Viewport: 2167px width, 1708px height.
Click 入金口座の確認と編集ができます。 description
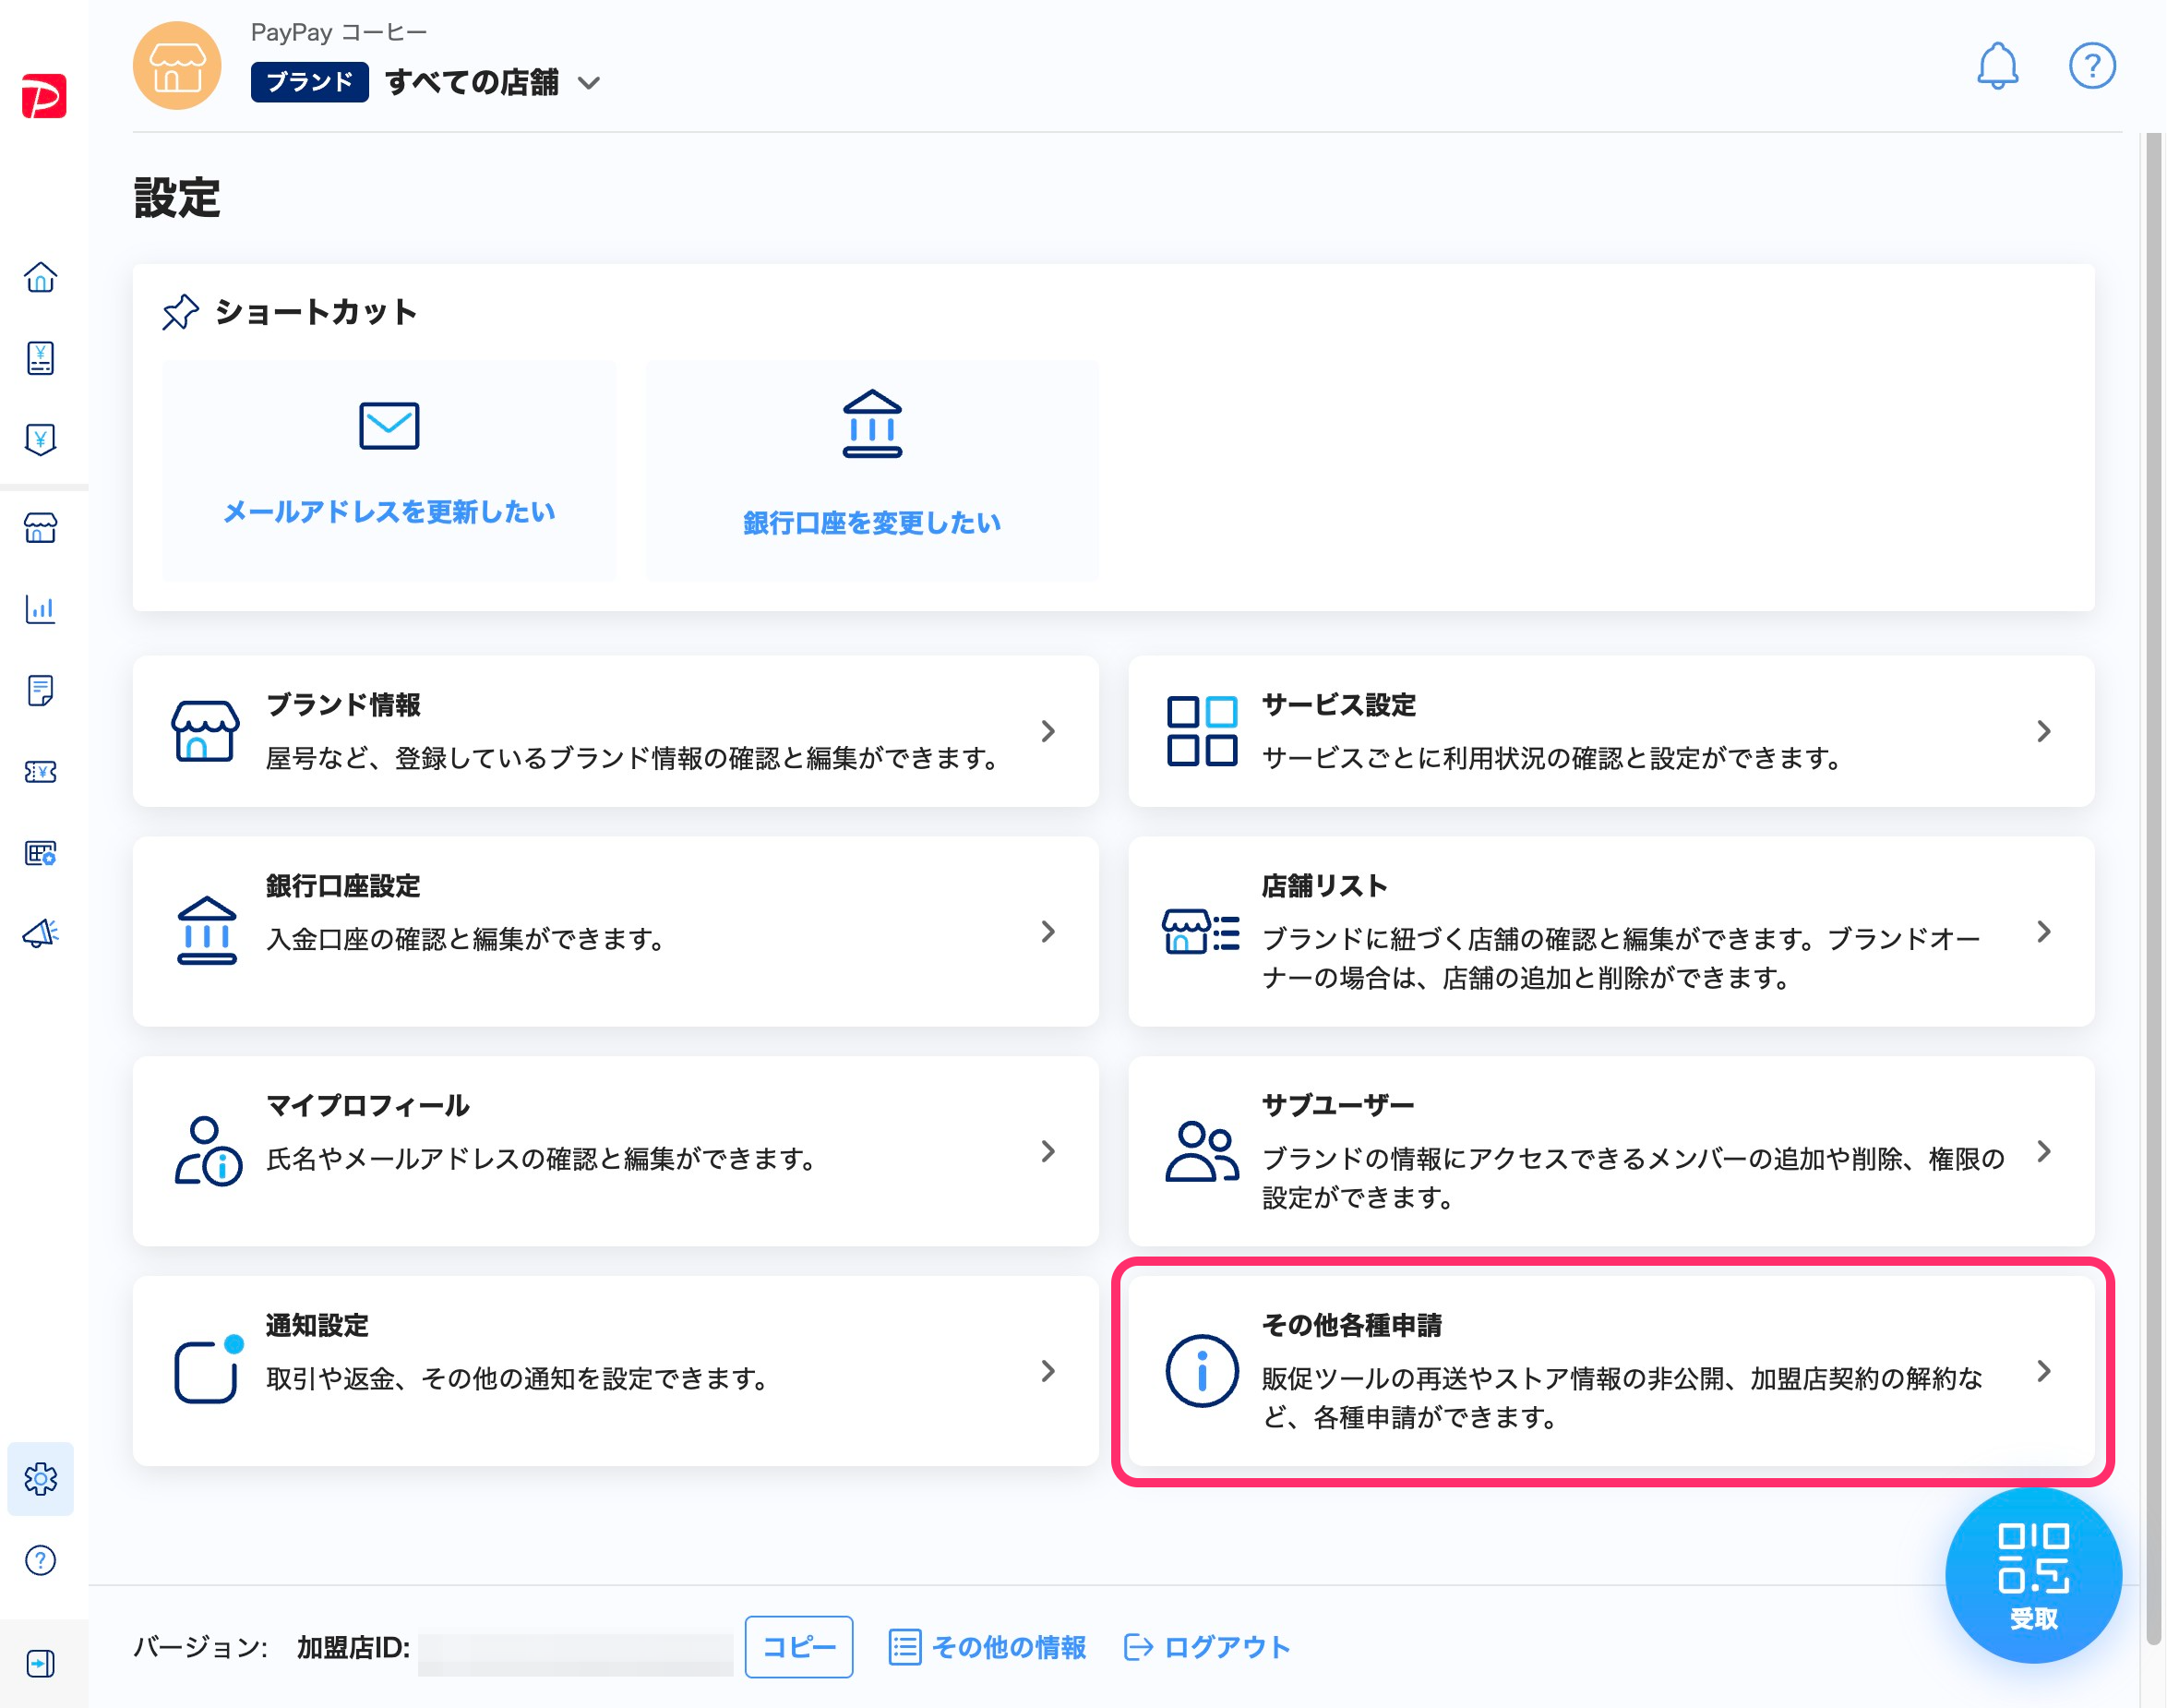click(x=466, y=940)
